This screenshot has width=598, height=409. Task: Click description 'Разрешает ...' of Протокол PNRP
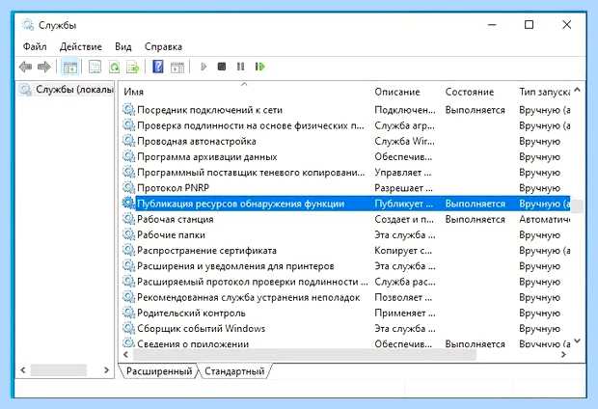coord(403,188)
